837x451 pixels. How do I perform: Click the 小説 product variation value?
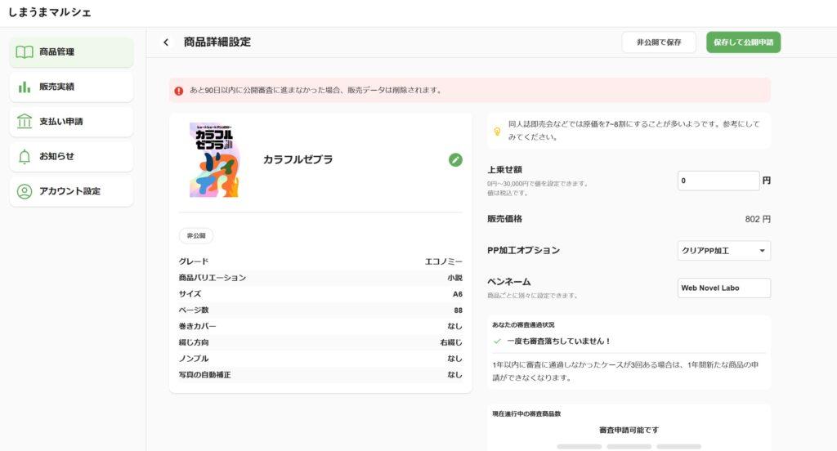point(454,278)
